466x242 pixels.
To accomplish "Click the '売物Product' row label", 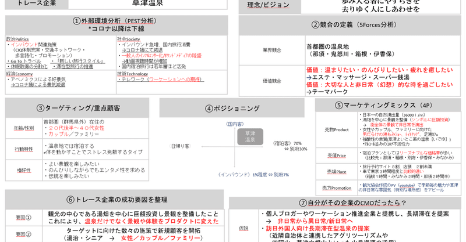I will (x=337, y=130).
